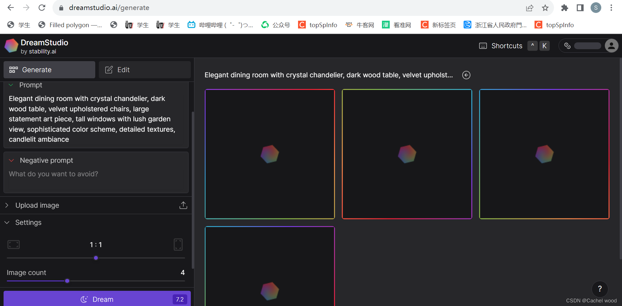Open the 浙江省人民政府 bookmark

[x=495, y=25]
